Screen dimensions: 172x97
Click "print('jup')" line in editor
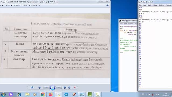[130, 47]
